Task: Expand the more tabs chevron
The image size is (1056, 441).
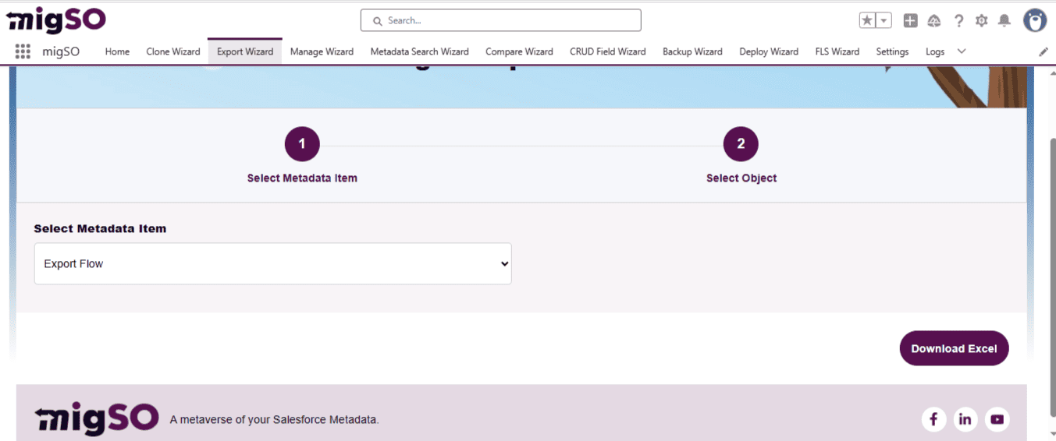Action: pyautogui.click(x=962, y=51)
